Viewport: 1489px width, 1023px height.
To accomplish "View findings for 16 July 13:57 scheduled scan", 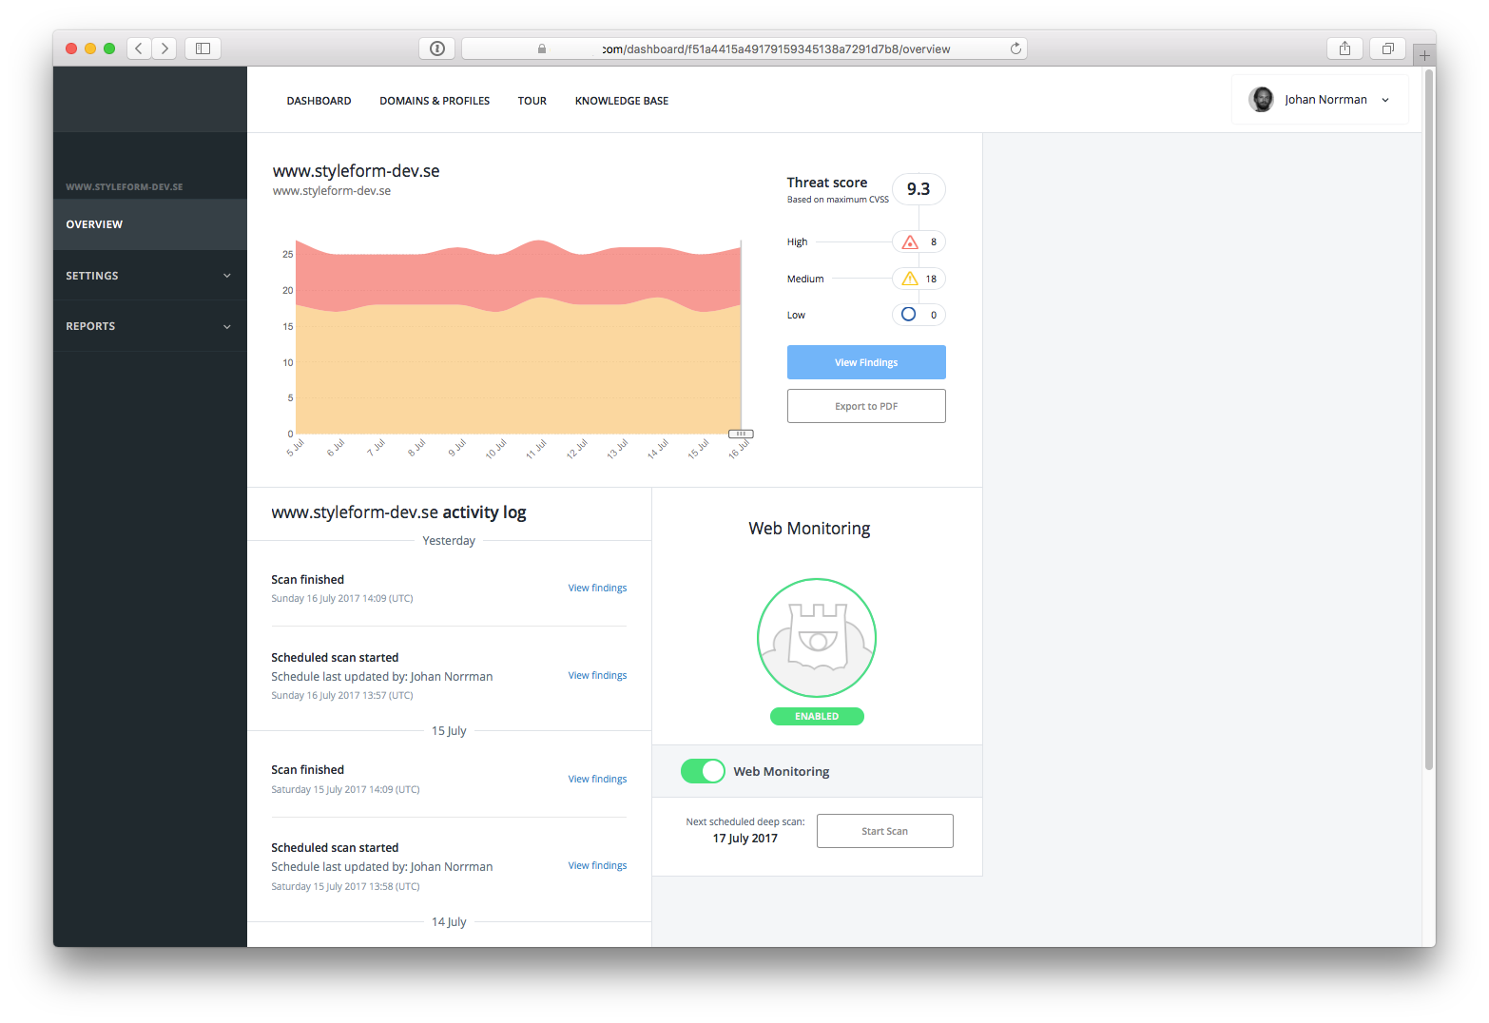I will click(597, 676).
